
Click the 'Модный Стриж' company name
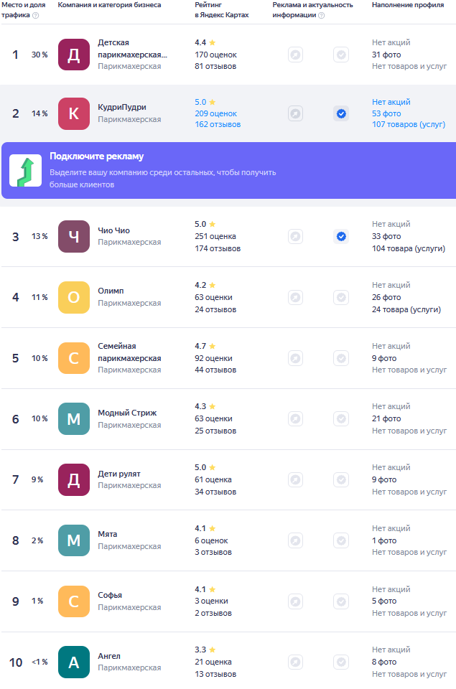click(x=127, y=413)
